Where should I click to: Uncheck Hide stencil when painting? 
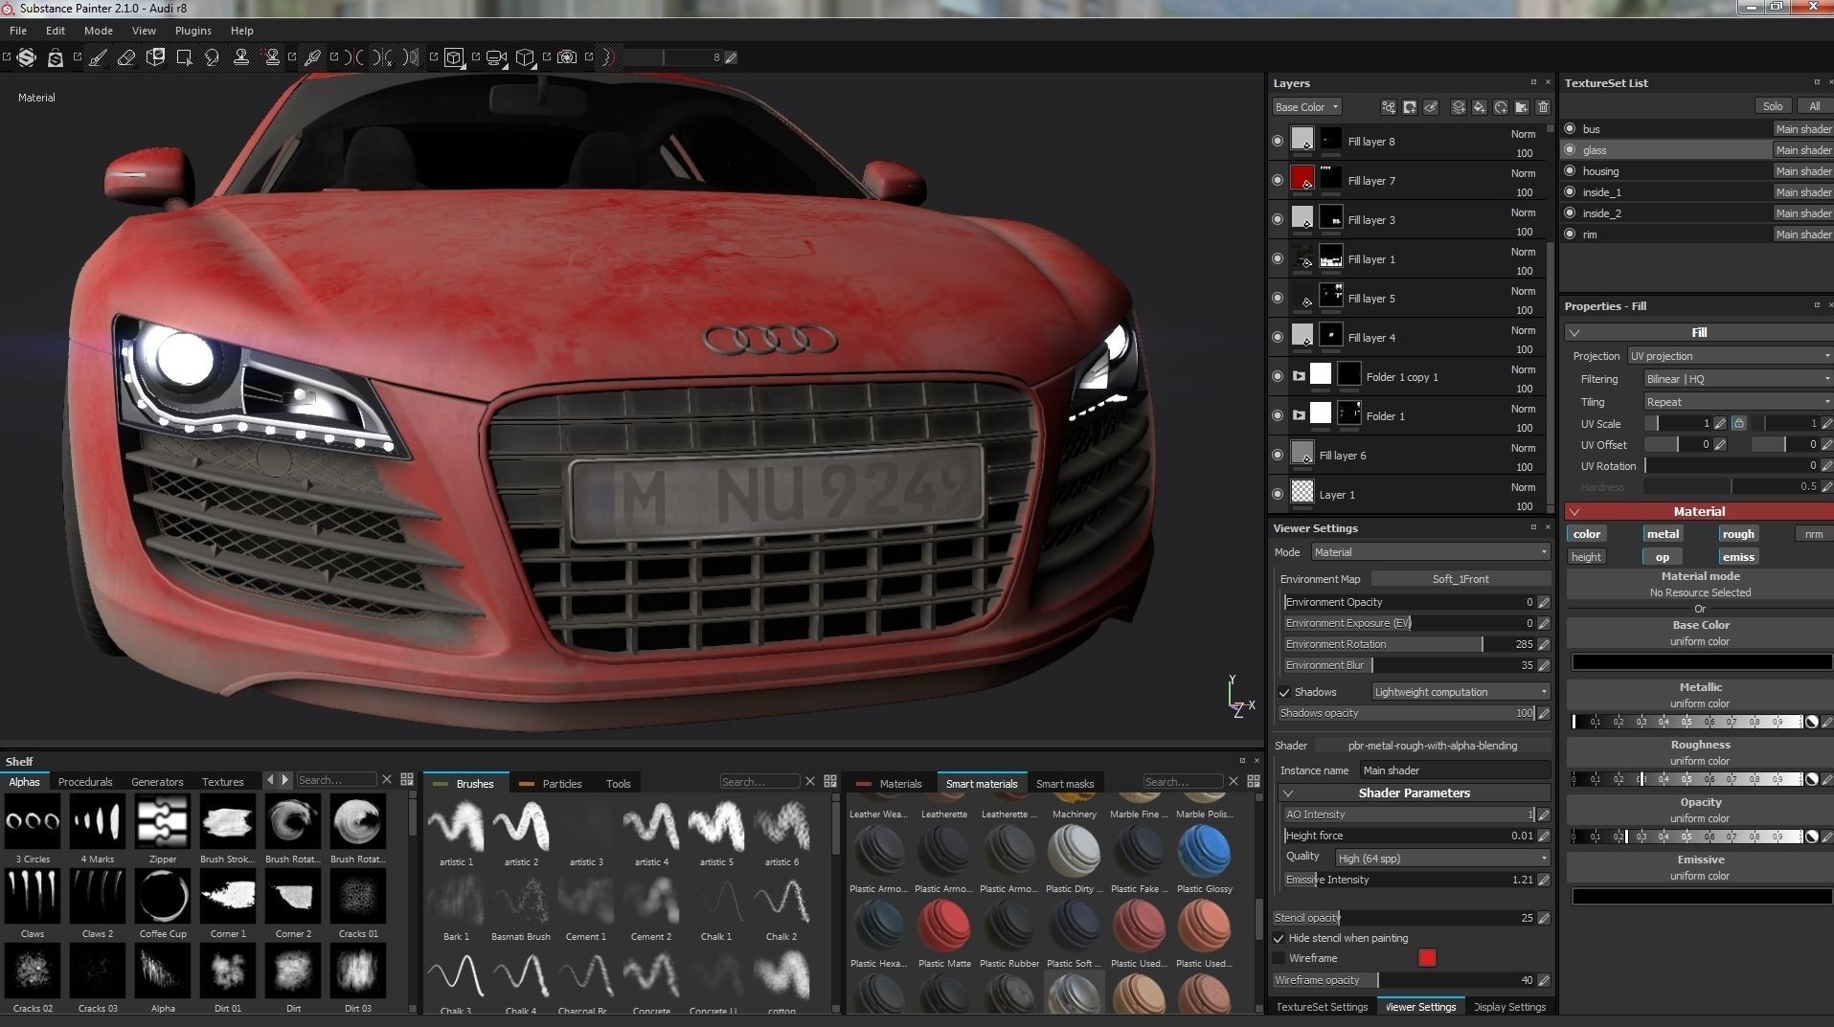(x=1279, y=938)
